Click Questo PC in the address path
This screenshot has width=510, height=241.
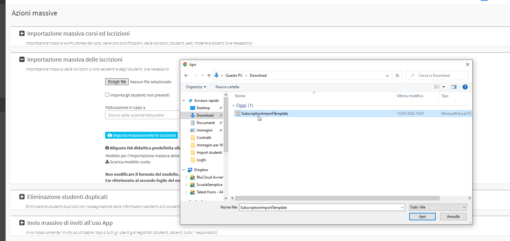tap(234, 75)
